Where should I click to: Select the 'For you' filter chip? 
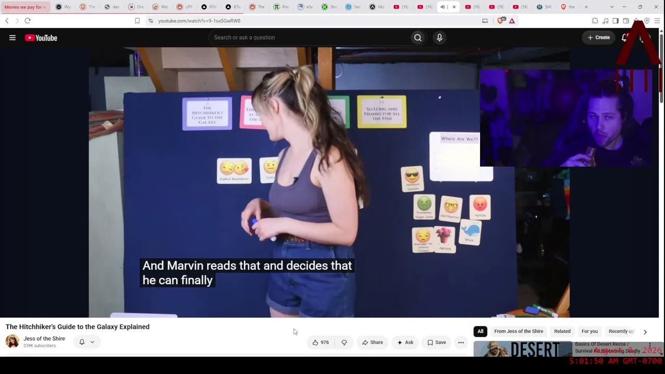tap(590, 331)
